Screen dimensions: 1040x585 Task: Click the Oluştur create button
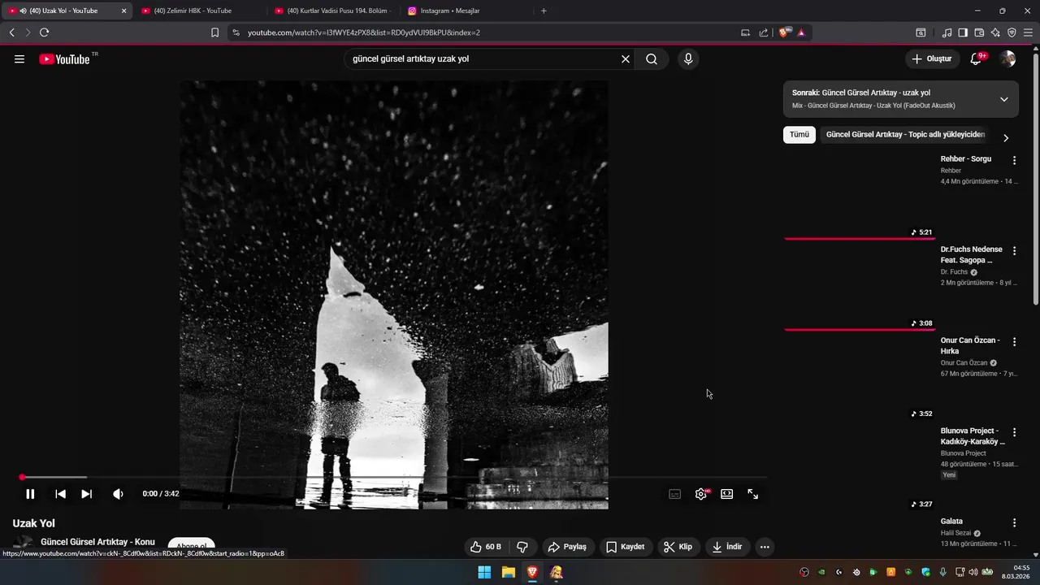click(x=932, y=59)
